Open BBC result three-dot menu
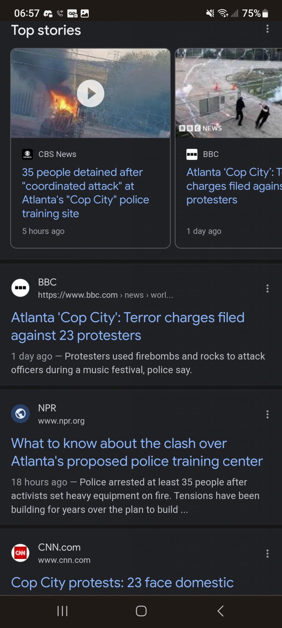Viewport: 282px width, 628px height. coord(267,288)
